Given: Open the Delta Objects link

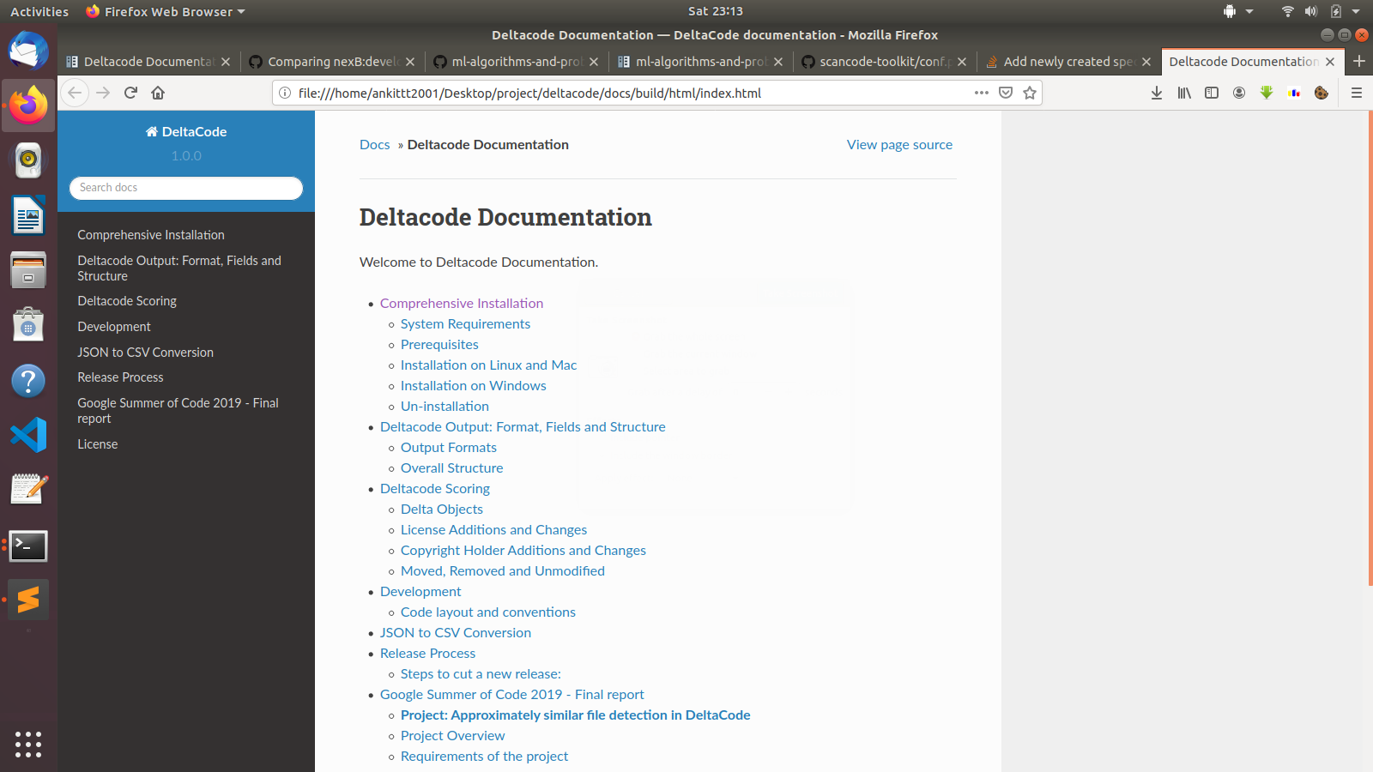Looking at the screenshot, I should (x=441, y=510).
